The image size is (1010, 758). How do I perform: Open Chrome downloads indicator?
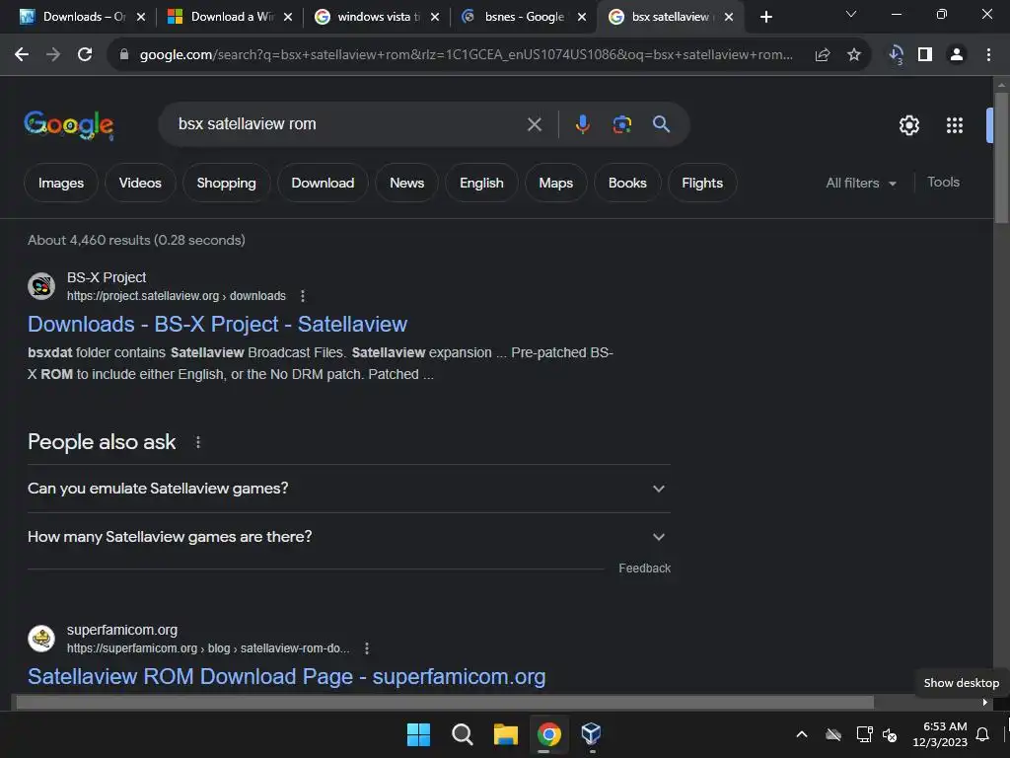pos(896,55)
